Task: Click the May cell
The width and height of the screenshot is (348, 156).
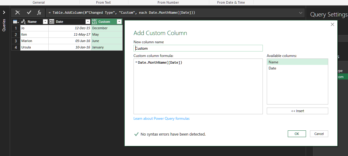Action: pyautogui.click(x=107, y=35)
